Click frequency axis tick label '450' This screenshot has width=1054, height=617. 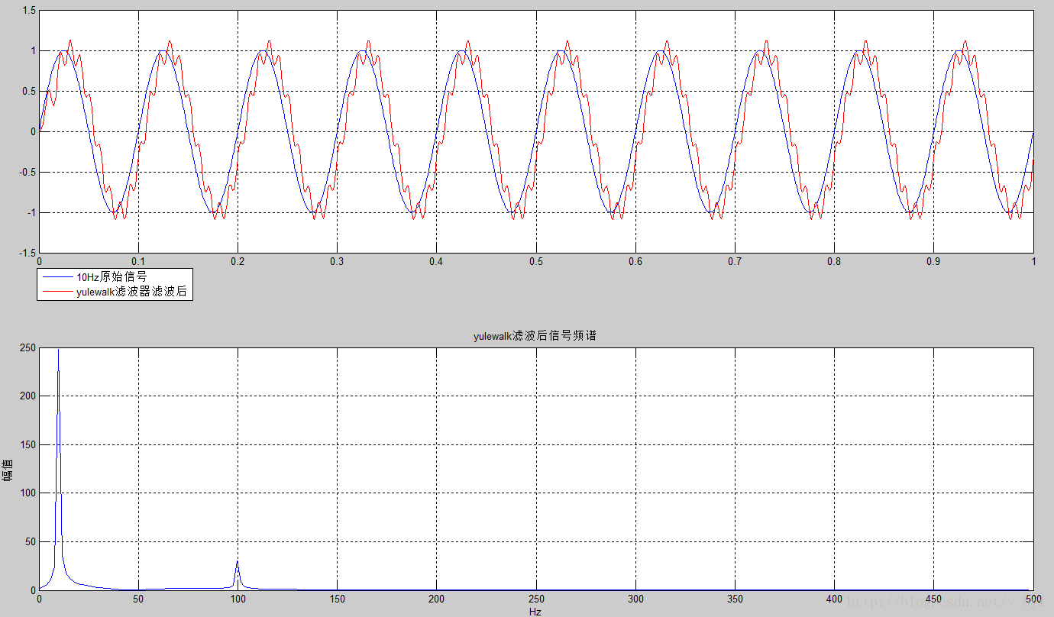933,599
